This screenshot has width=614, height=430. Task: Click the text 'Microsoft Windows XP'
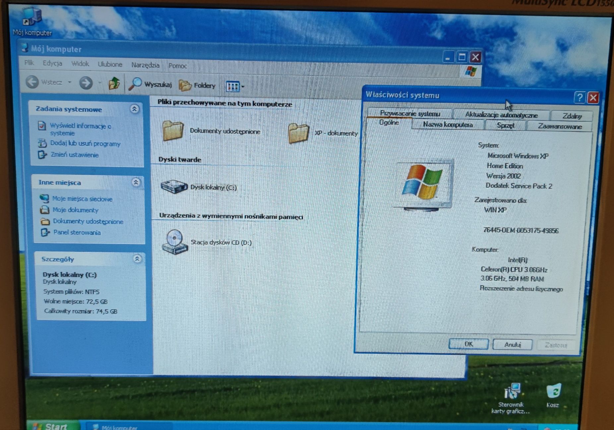click(x=518, y=156)
